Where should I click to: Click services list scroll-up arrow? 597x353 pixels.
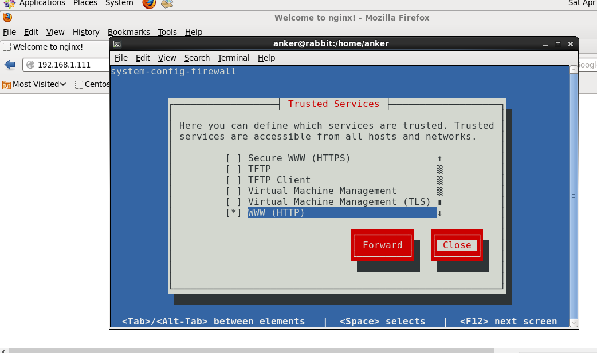pos(440,158)
